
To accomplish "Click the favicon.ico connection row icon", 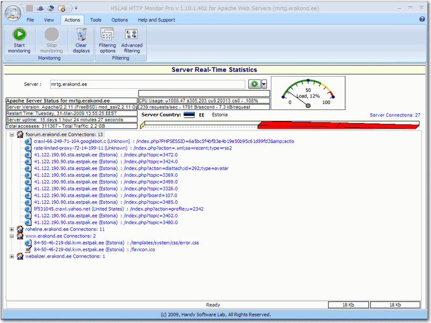I will tap(28, 249).
